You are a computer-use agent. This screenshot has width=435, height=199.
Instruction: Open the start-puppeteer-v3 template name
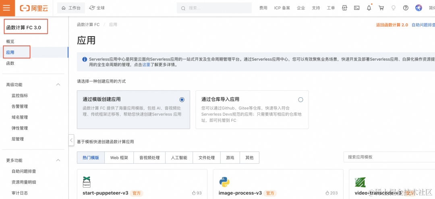point(105,193)
